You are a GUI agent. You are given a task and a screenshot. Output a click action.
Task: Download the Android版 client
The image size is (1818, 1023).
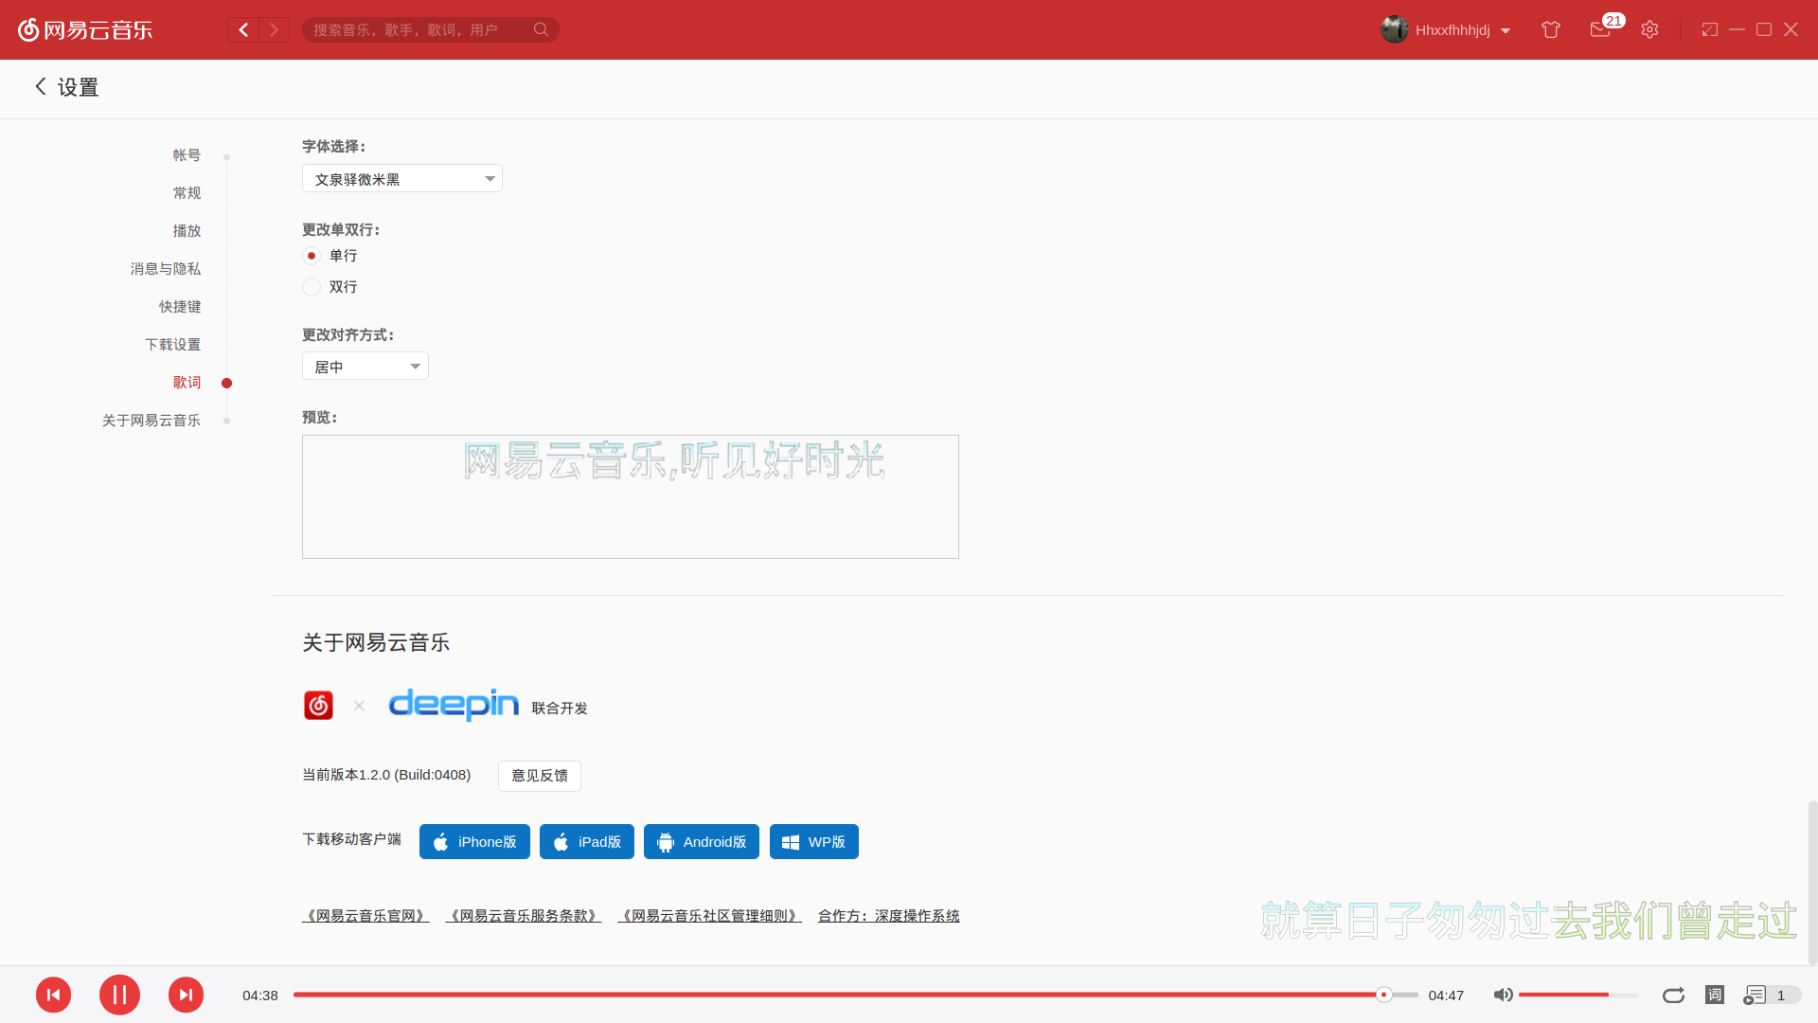[x=702, y=842]
